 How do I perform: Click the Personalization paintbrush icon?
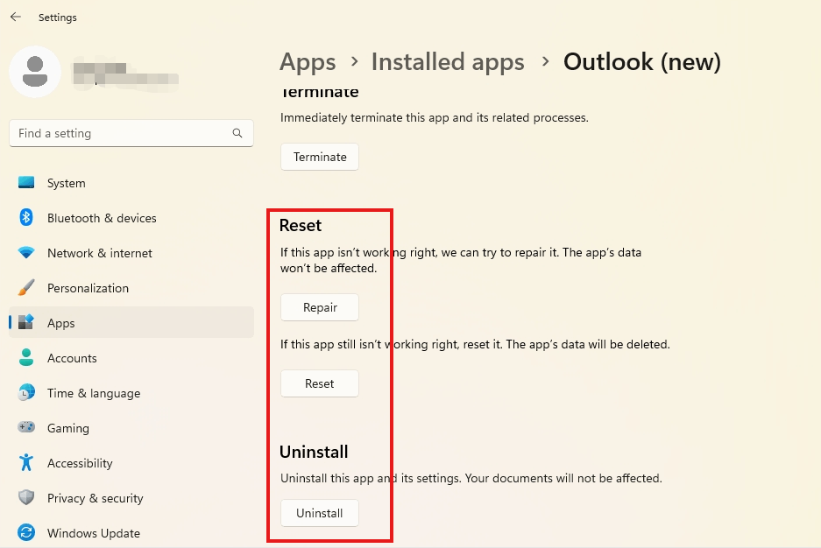coord(26,288)
